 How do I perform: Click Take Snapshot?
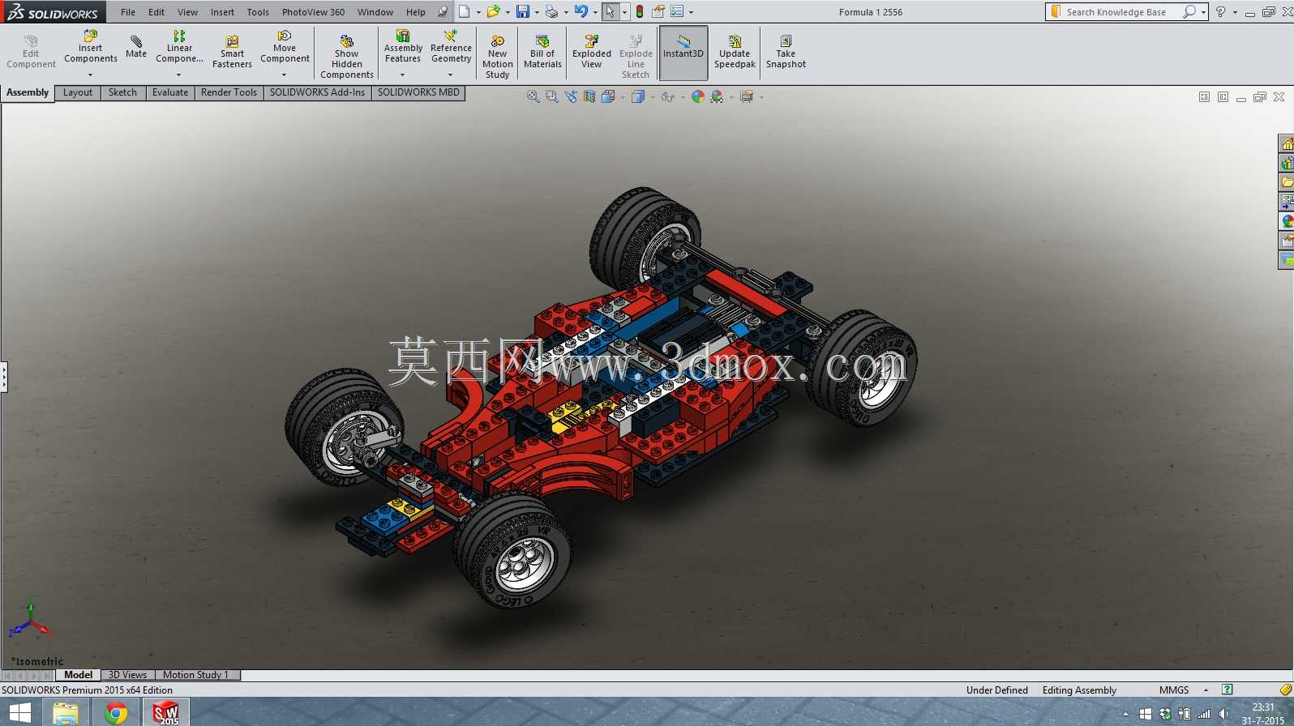coord(786,52)
